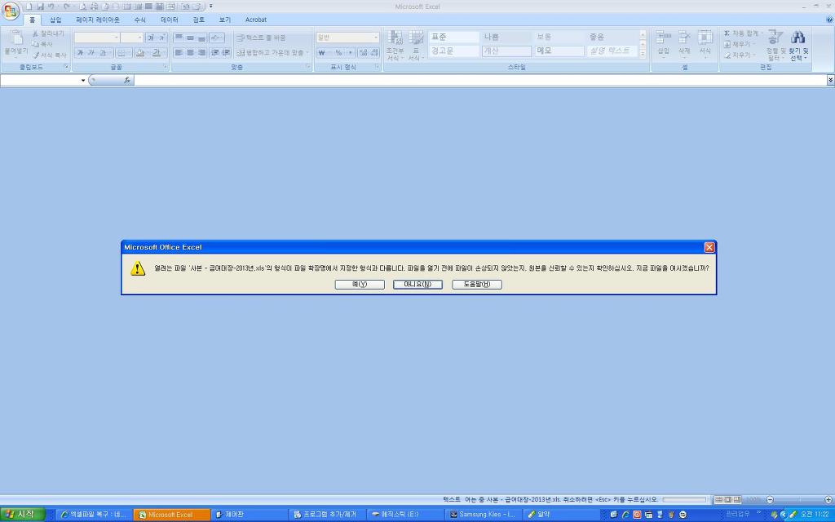835x522 pixels.
Task: Click the 붙여넣기 paste icon
Action: tap(15, 39)
